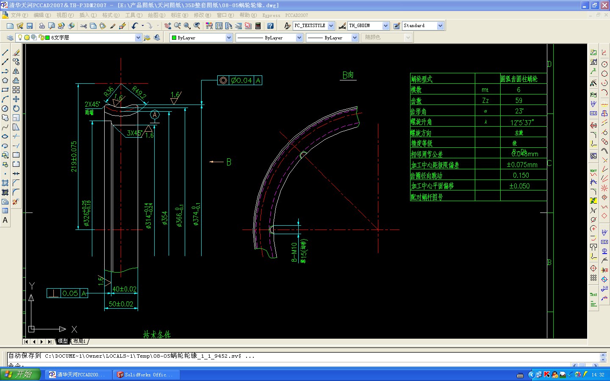Click the green layer color square of 6文字层

48,38
